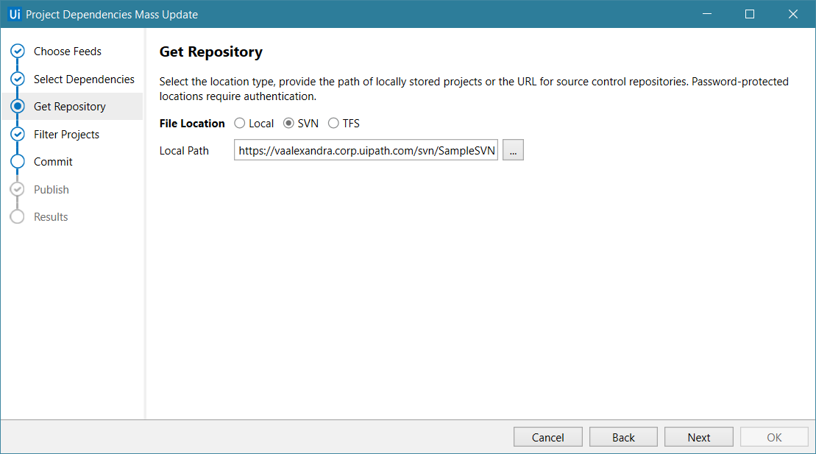816x454 pixels.
Task: Close the Project Dependencies Mass Update window
Action: (792, 14)
